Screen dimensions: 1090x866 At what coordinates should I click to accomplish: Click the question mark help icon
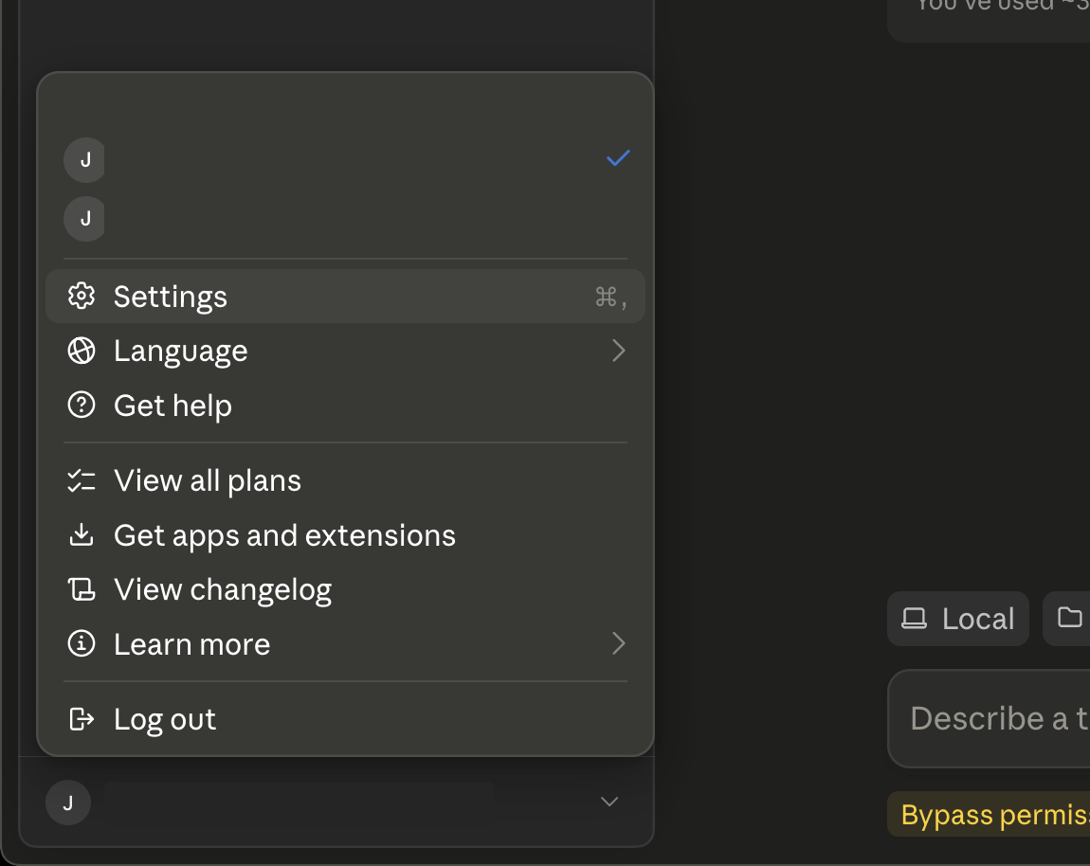pyautogui.click(x=82, y=405)
